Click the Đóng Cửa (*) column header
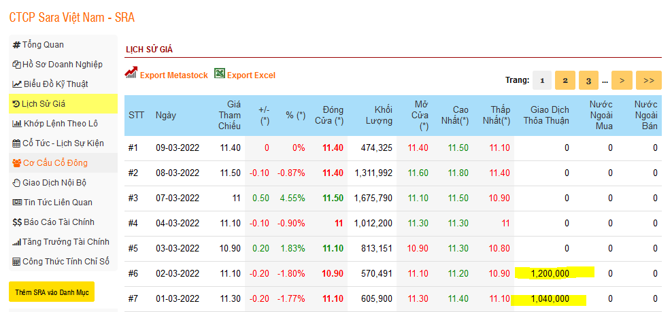Screen dimensions: 672x312 pyautogui.click(x=330, y=116)
